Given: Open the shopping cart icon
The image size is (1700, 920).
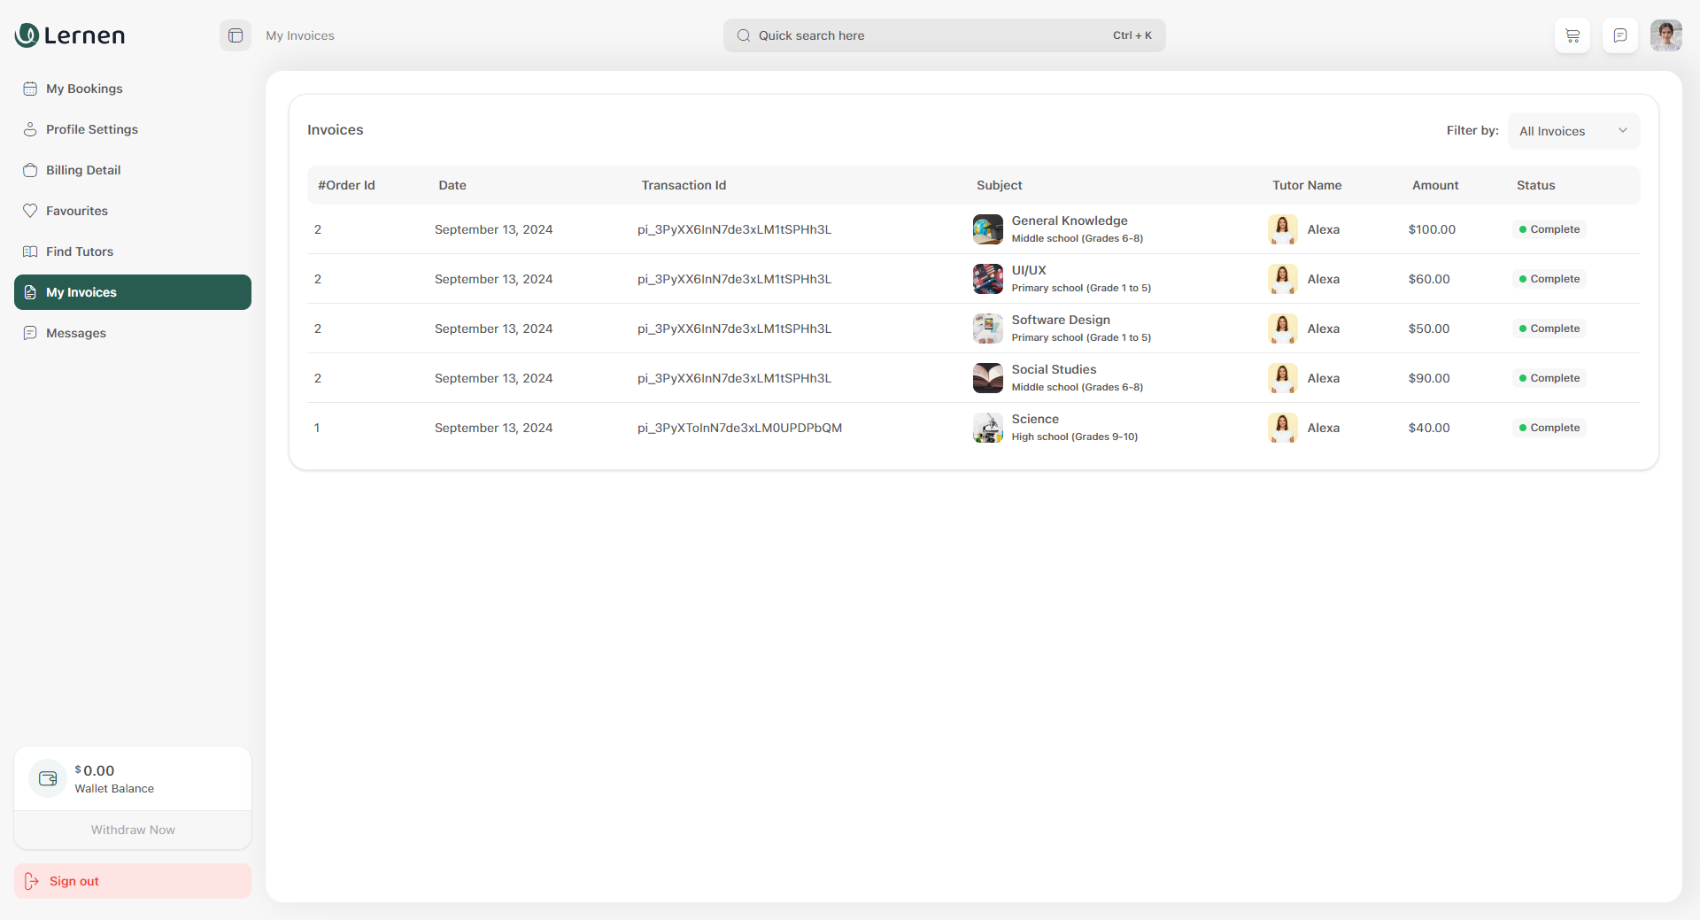Looking at the screenshot, I should coord(1572,35).
